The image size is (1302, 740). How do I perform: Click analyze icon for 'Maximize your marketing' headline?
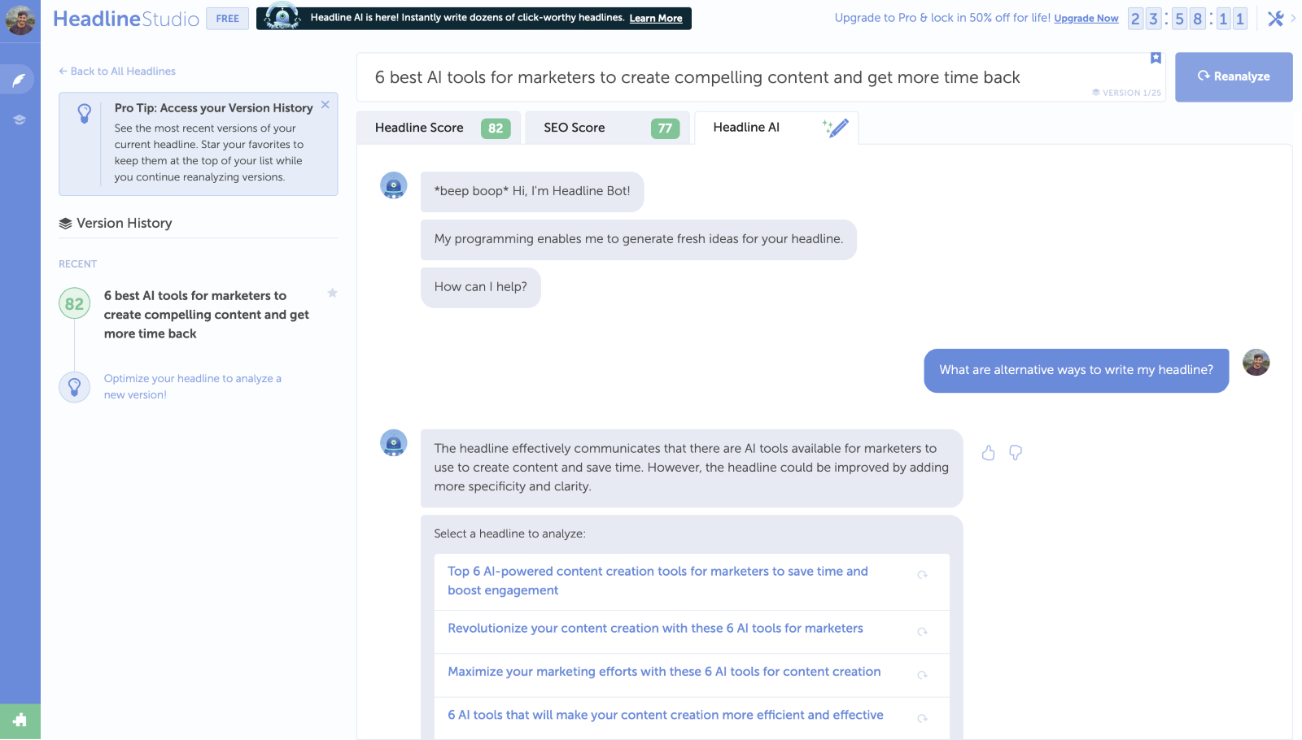(x=922, y=675)
